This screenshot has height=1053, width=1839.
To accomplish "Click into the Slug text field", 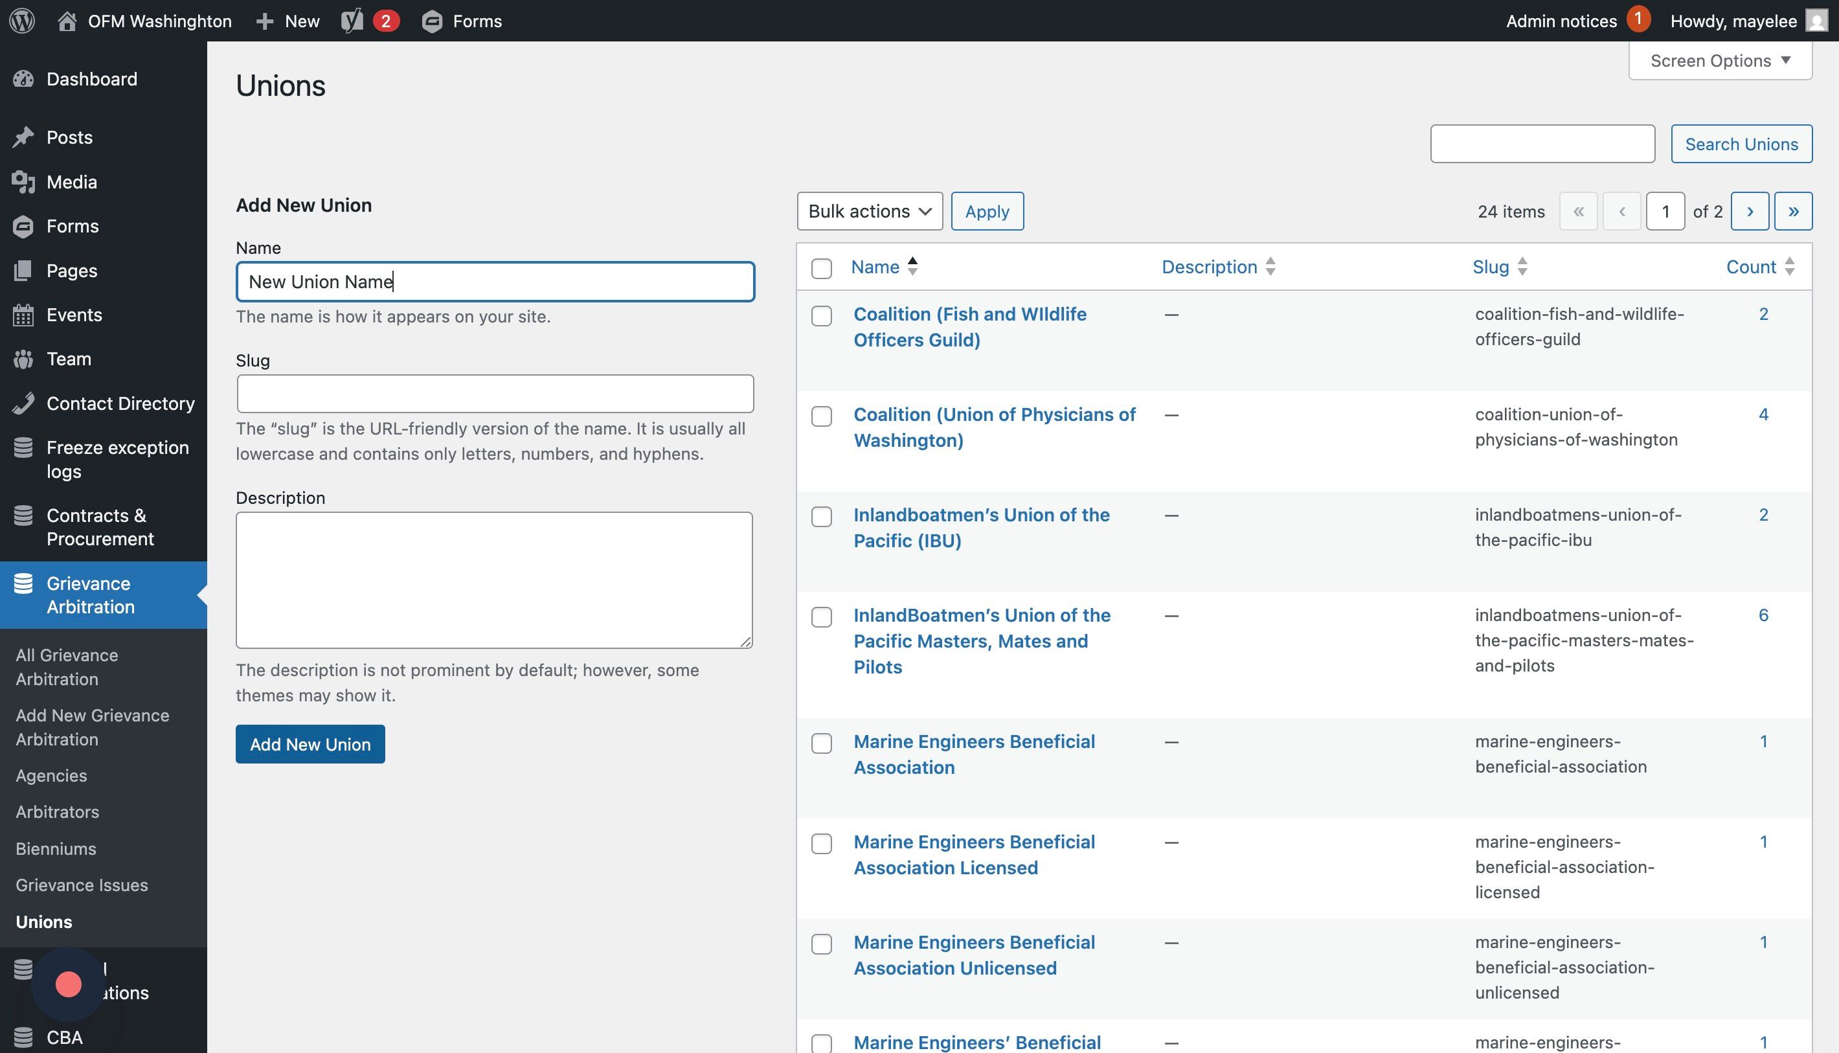I will (495, 394).
